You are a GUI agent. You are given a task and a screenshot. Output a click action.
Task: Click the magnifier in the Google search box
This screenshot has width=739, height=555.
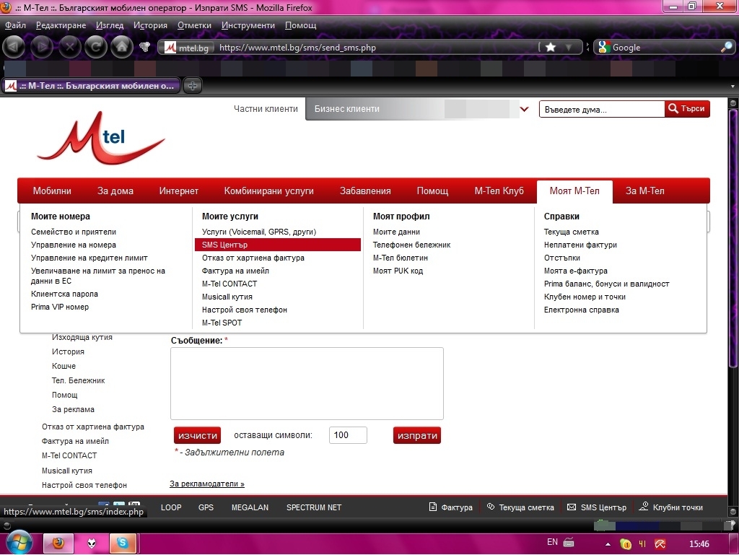pyautogui.click(x=726, y=47)
